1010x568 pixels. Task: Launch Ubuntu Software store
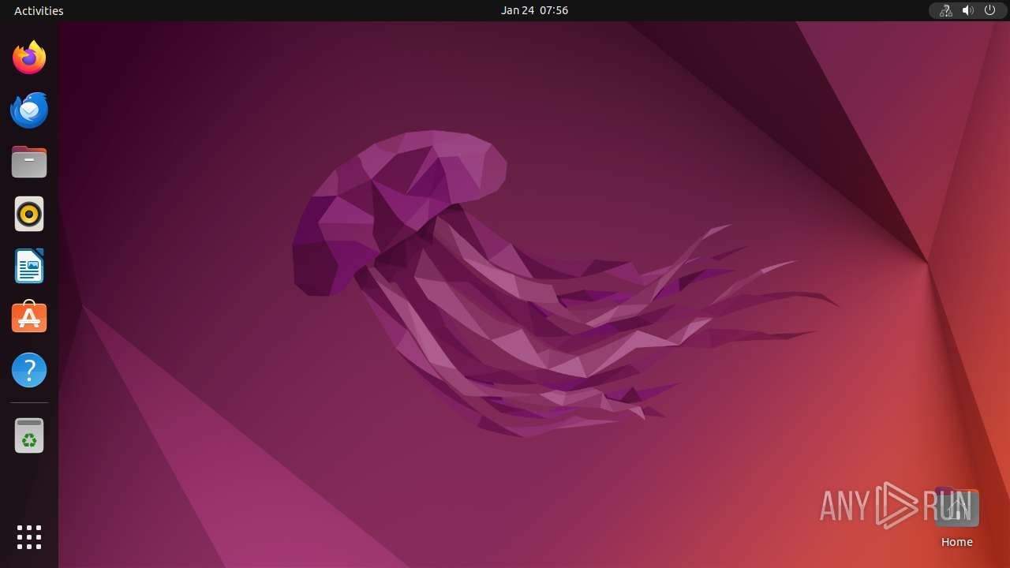coord(29,318)
